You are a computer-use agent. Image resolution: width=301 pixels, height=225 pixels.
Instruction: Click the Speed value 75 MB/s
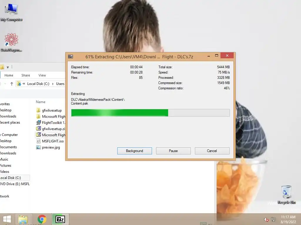tap(224, 72)
